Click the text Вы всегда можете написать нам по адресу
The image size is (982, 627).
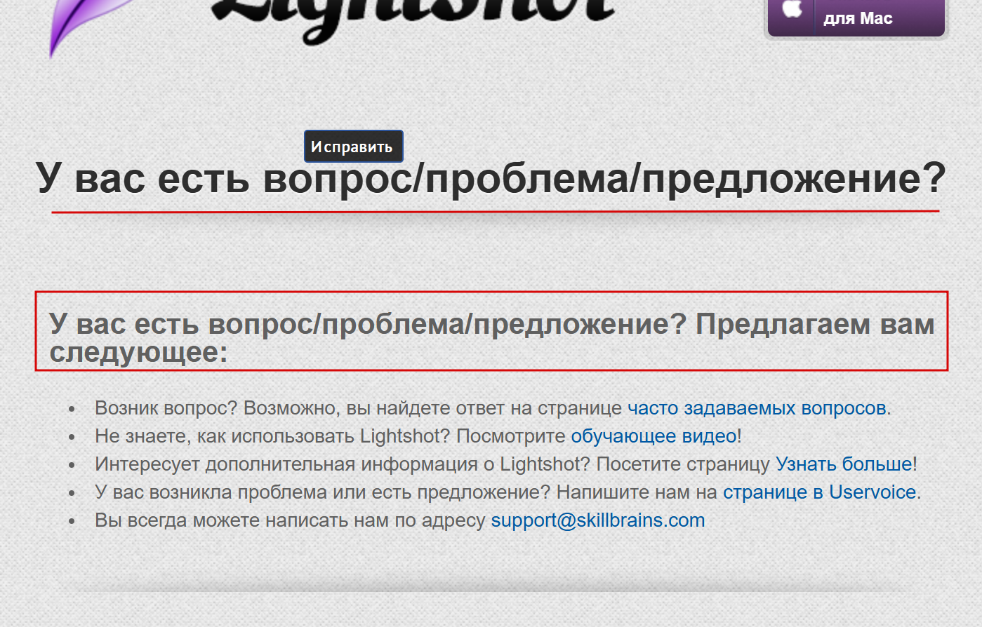tap(290, 520)
